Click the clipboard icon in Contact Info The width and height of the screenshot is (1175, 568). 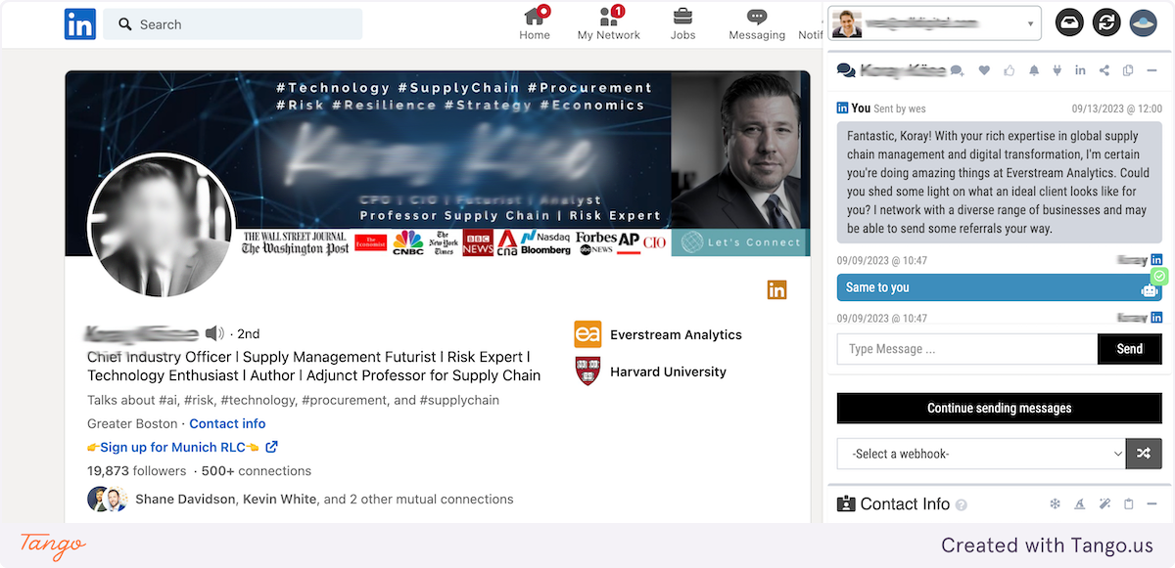click(x=1128, y=504)
